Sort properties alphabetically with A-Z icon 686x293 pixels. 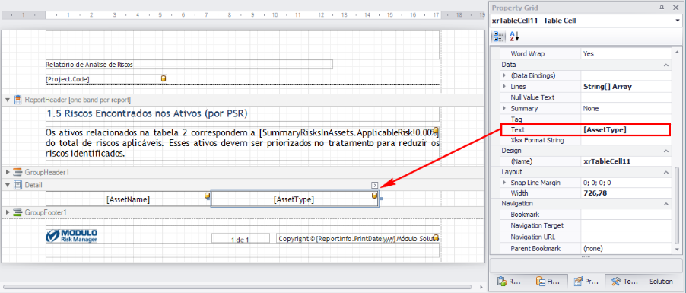click(514, 37)
